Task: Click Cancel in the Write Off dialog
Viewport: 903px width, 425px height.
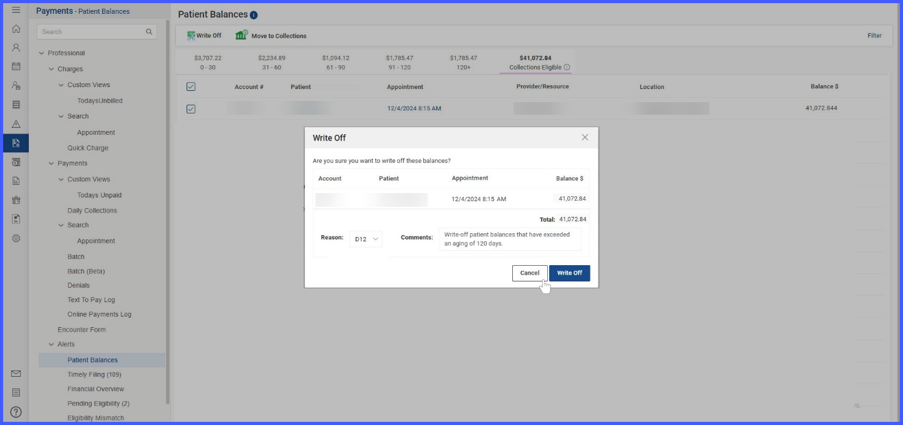Action: pos(530,273)
